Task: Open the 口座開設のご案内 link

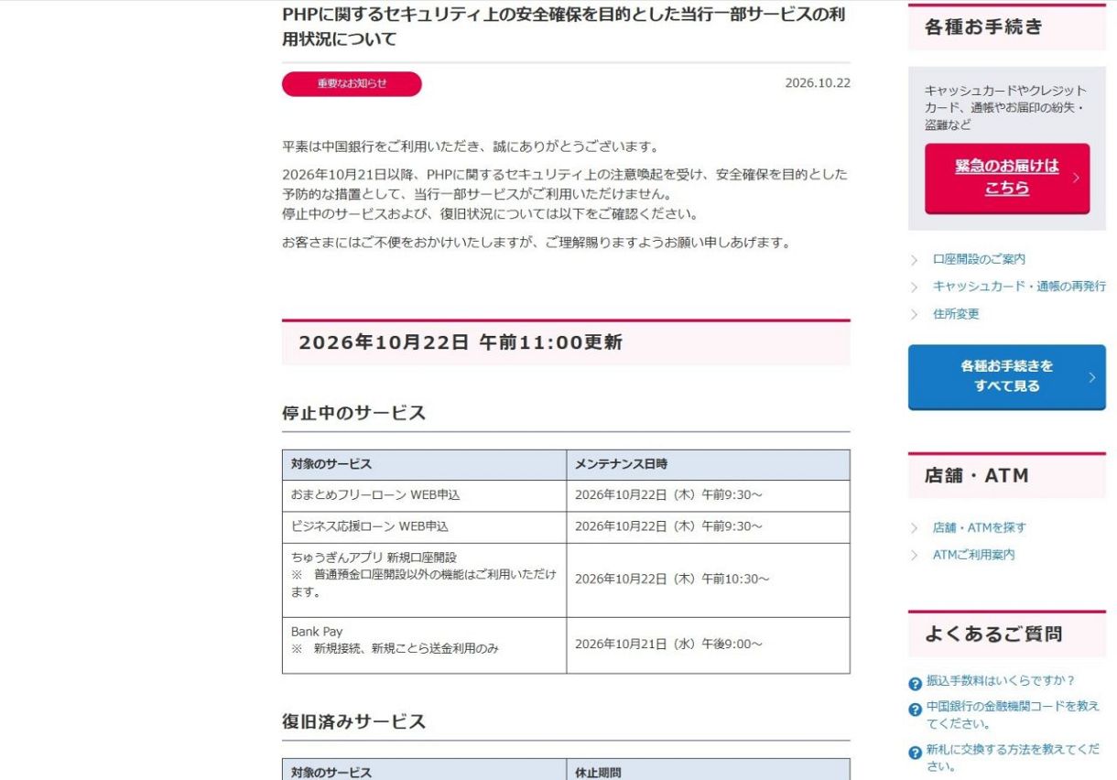Action: (979, 260)
